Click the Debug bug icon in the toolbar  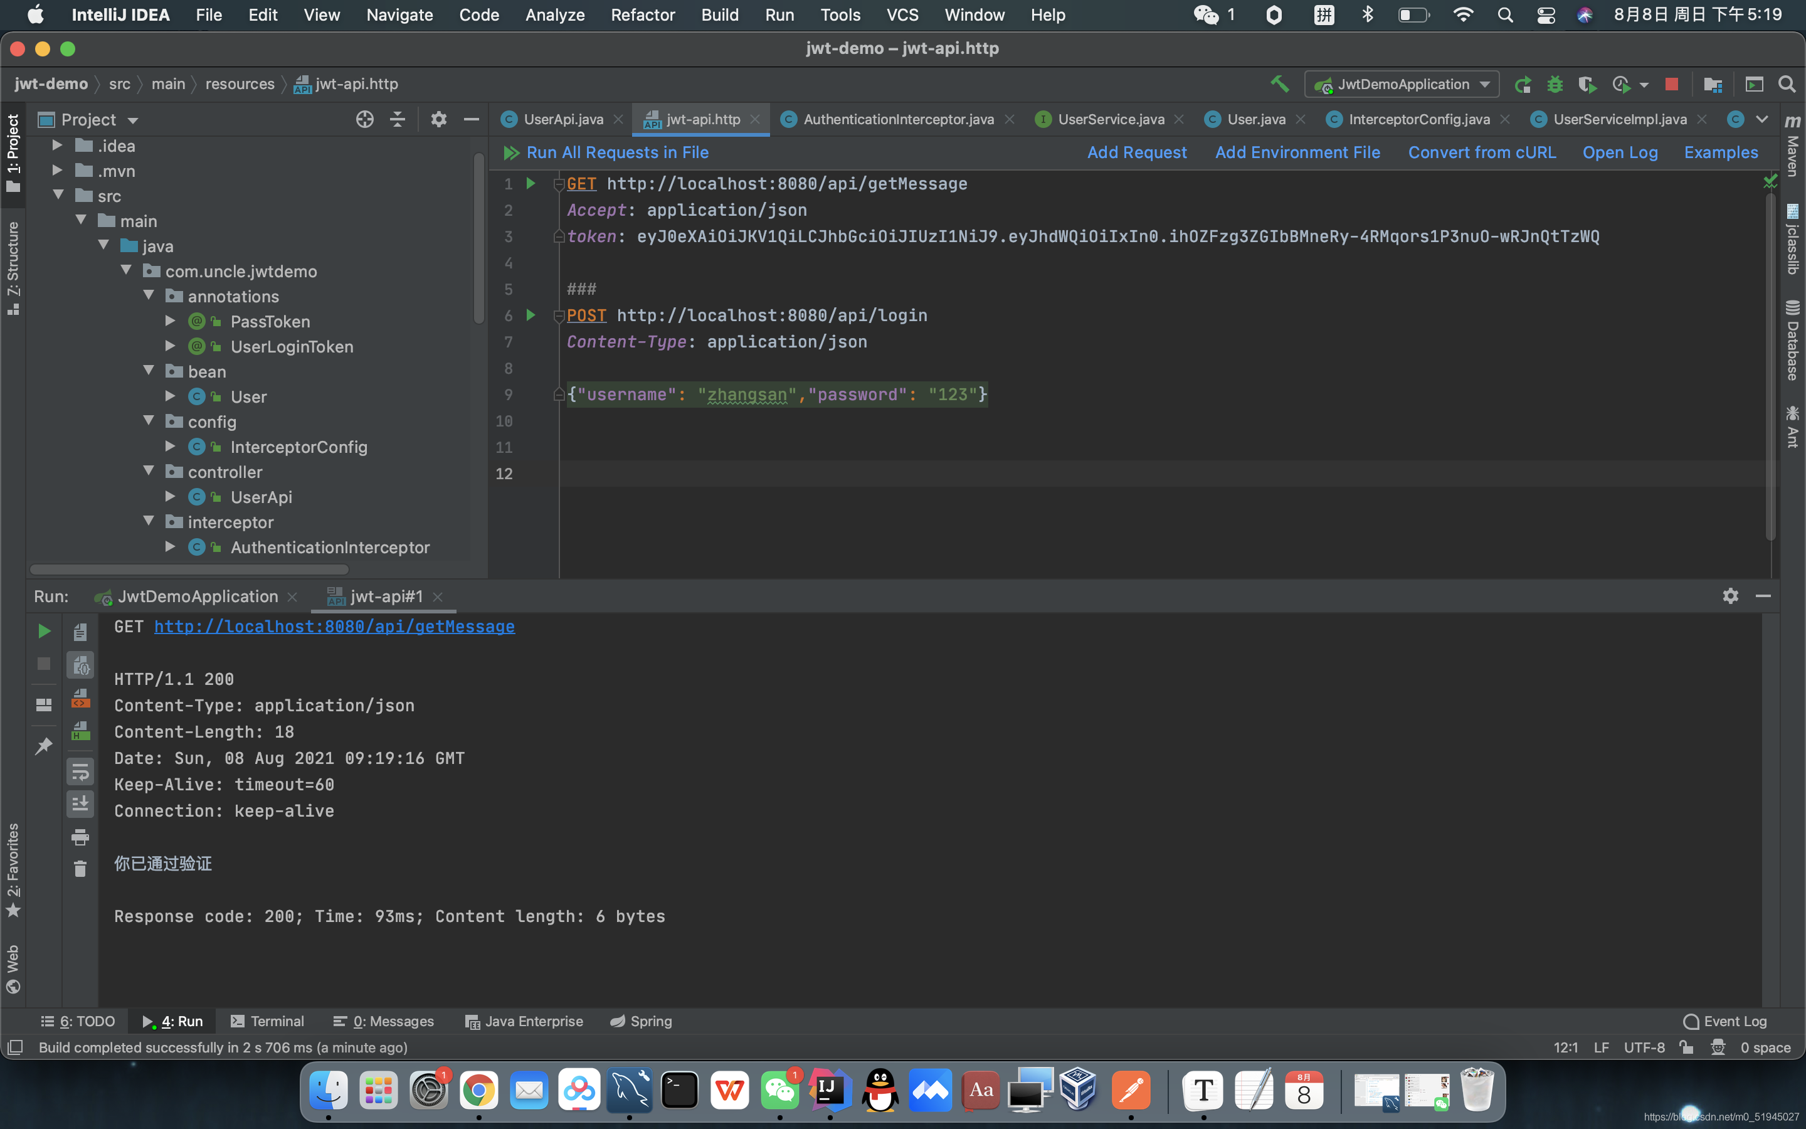pos(1555,85)
